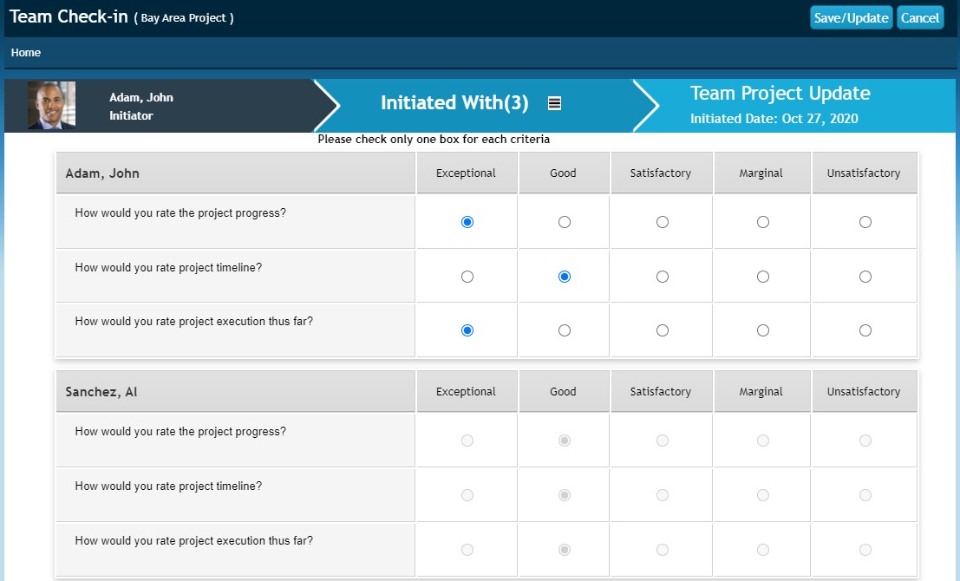Image resolution: width=960 pixels, height=581 pixels.
Task: Rate Adam's project execution as Good
Action: tap(565, 330)
